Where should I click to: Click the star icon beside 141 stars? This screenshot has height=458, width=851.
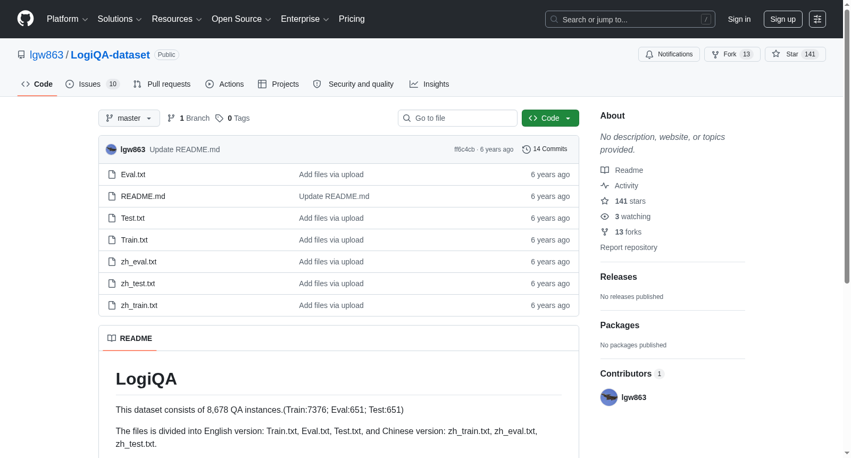(x=605, y=201)
